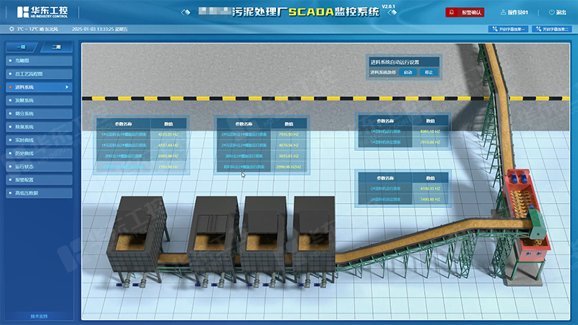Expand the 进料系统 arrow in sidebar
Screen dimensions: 578x325
(67, 87)
